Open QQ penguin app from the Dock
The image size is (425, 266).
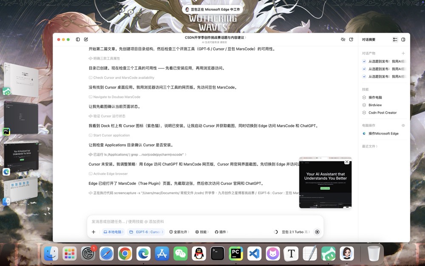click(x=199, y=254)
